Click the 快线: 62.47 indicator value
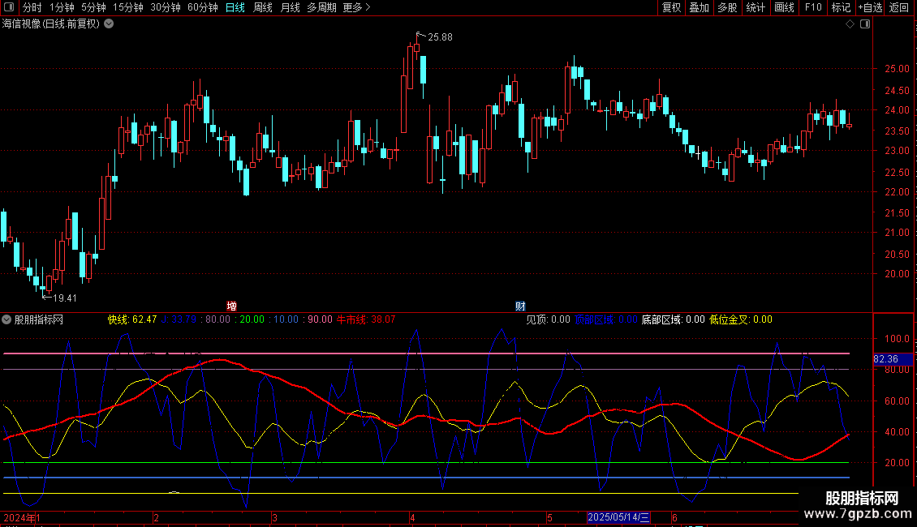The image size is (917, 527). point(132,319)
